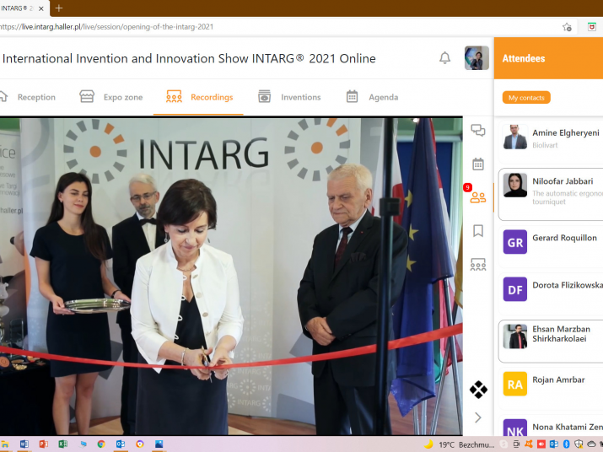Open the chat panel icon
The height and width of the screenshot is (452, 603).
[478, 131]
